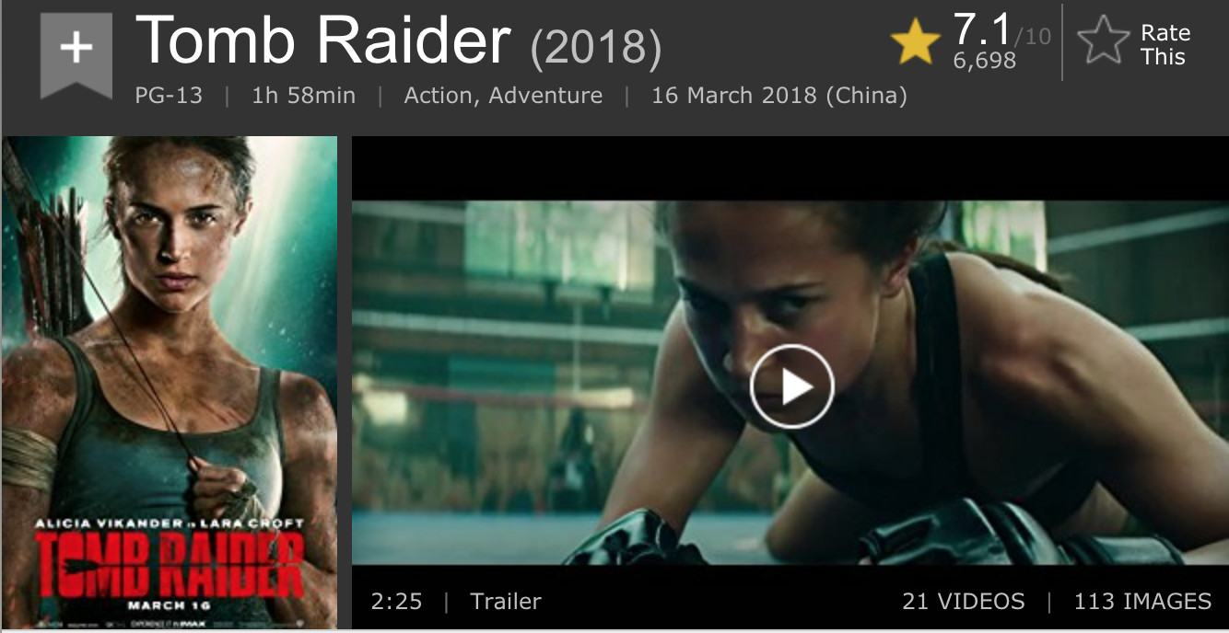Click the PG-13 certificate label
1229x633 pixels.
pos(169,96)
